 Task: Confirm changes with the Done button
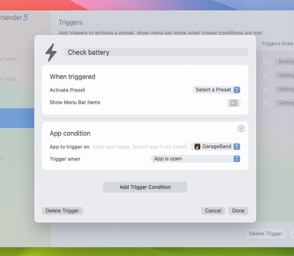coord(238,211)
